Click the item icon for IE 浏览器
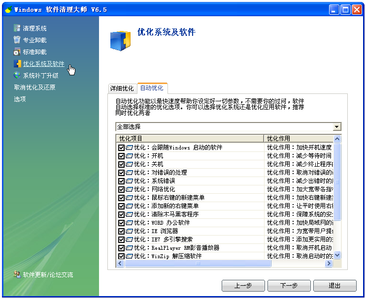This screenshot has width=366, height=298. click(129, 231)
